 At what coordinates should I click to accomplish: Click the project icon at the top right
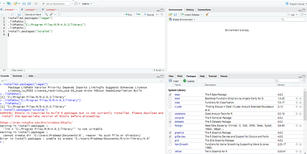[287, 4]
